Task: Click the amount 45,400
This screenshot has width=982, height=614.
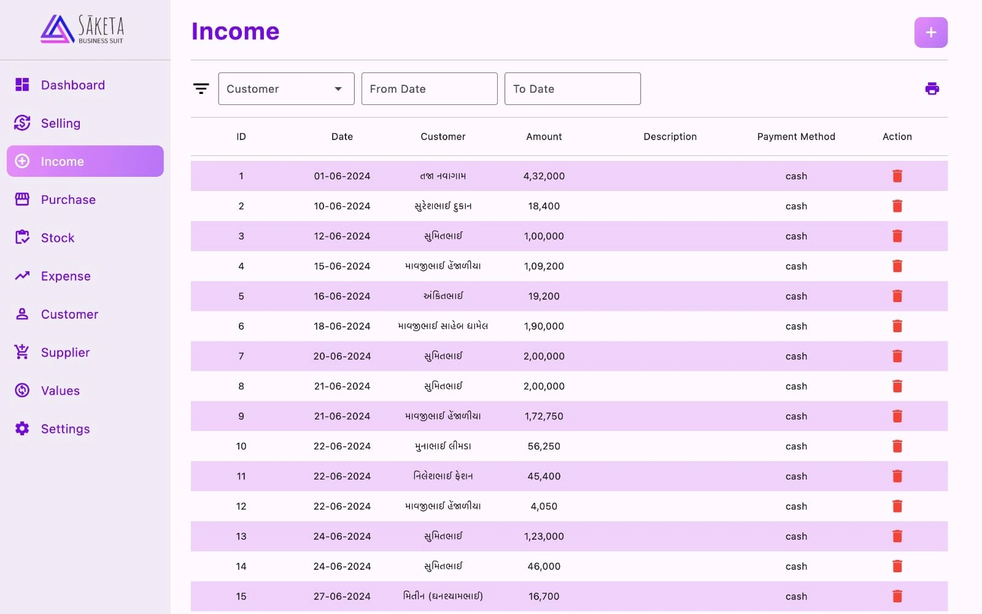Action: point(544,476)
